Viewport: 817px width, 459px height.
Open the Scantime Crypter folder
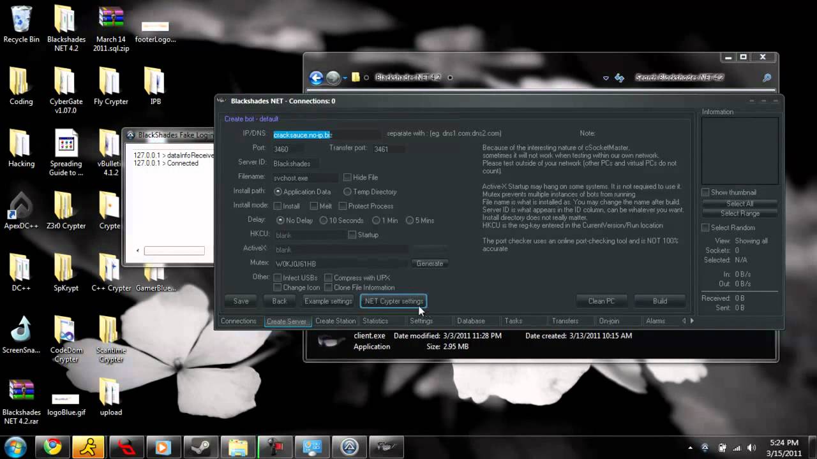pos(111,339)
